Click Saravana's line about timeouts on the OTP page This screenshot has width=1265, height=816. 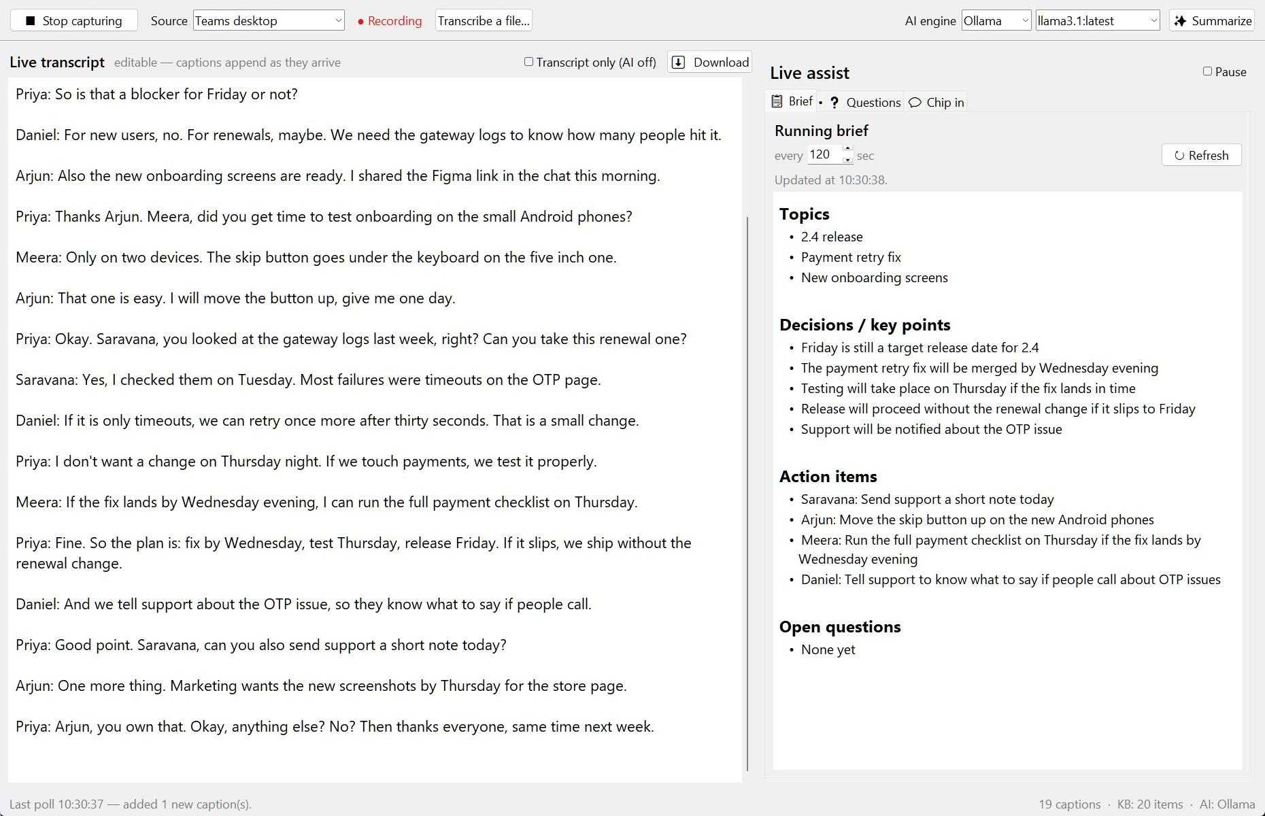[308, 379]
